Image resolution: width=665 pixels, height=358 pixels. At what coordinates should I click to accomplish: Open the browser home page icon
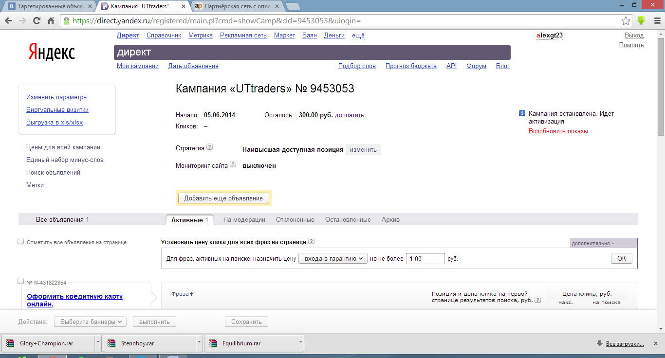pyautogui.click(x=51, y=21)
